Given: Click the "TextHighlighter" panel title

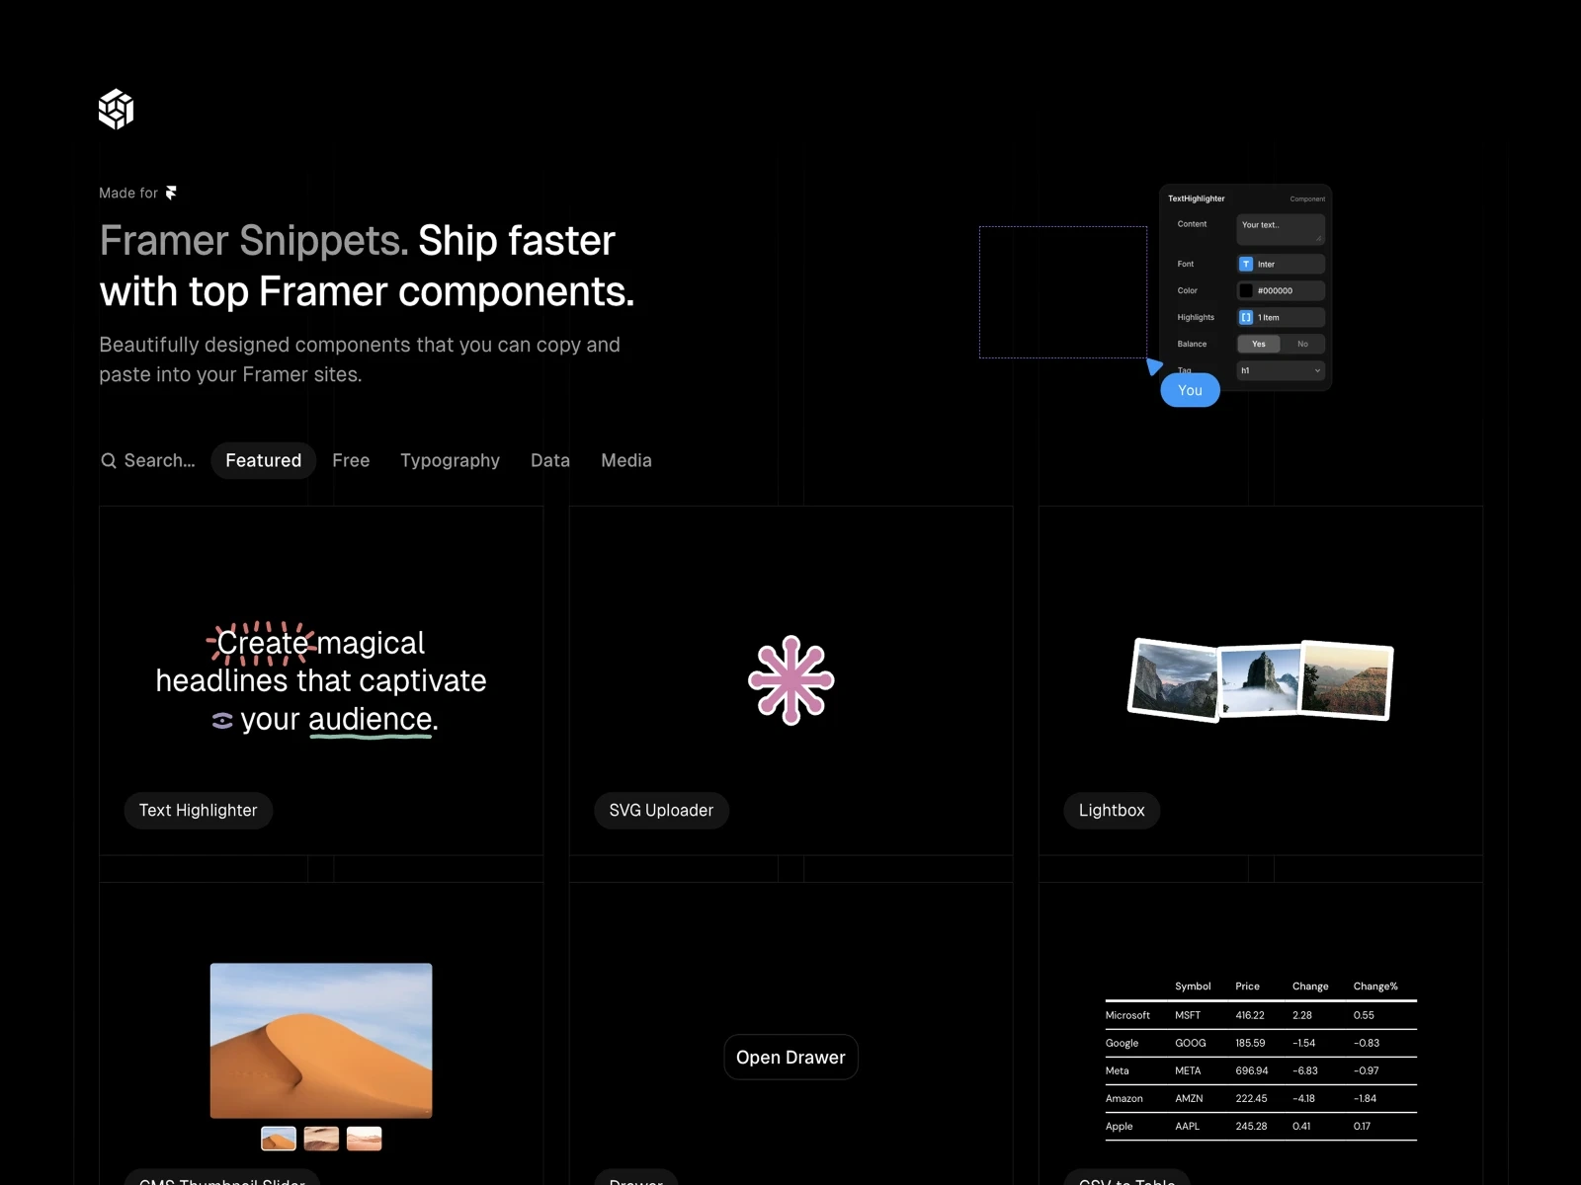Looking at the screenshot, I should [x=1197, y=198].
